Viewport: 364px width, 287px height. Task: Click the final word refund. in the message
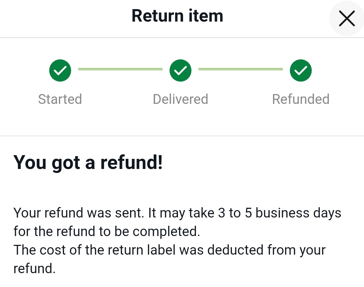[x=34, y=268]
